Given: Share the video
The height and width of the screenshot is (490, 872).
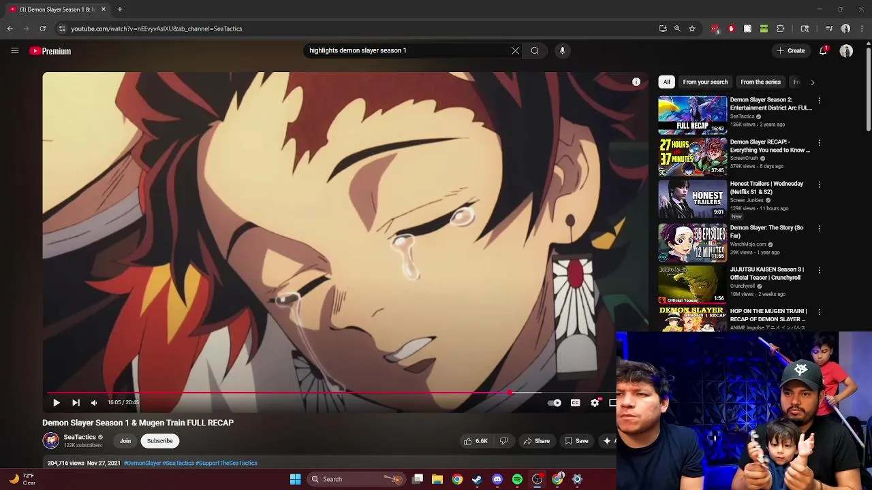Looking at the screenshot, I should [536, 441].
